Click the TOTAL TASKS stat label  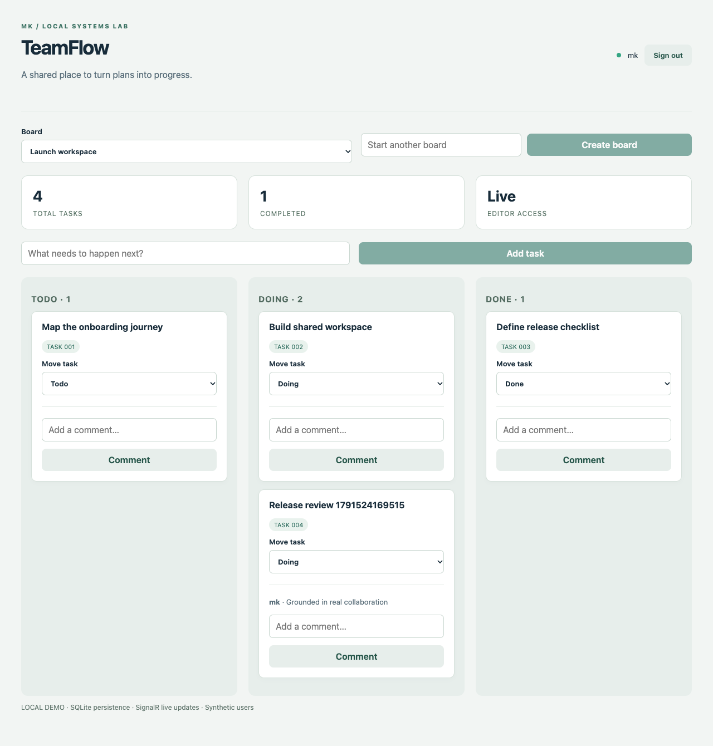point(58,214)
